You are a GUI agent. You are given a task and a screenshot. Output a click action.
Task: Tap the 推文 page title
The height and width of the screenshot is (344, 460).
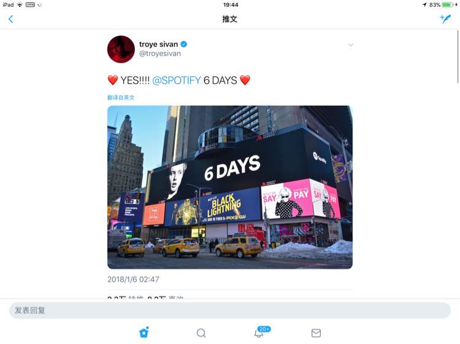(x=230, y=19)
